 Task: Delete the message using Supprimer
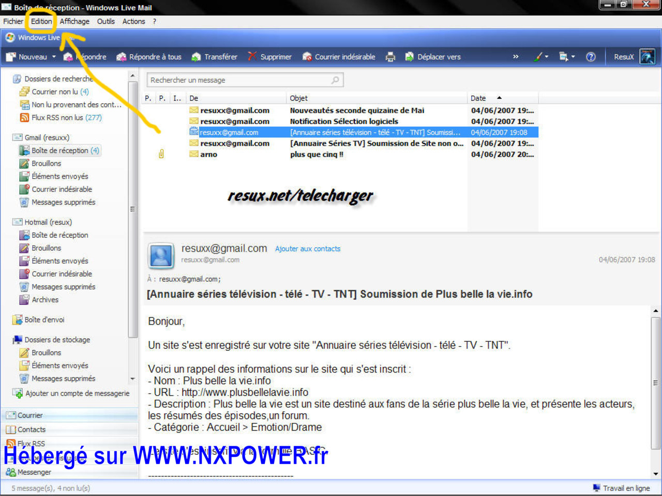[x=269, y=57]
